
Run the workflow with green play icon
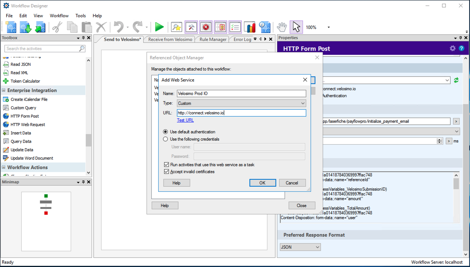click(159, 27)
